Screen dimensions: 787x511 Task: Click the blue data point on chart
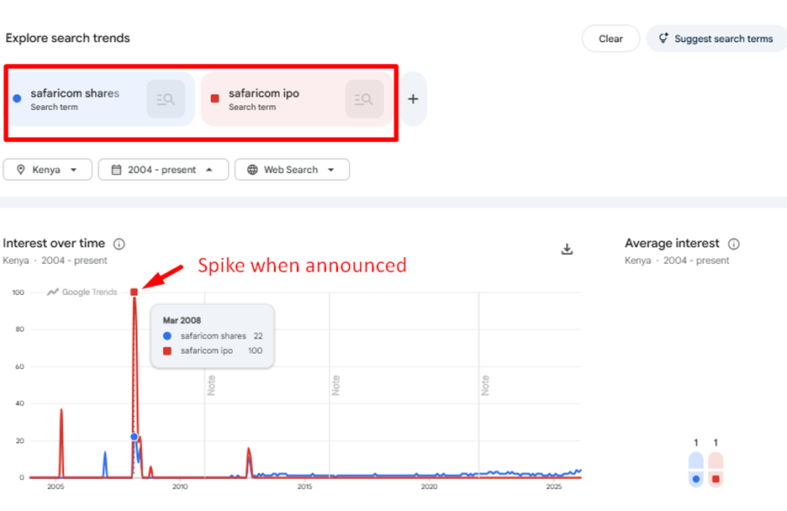tap(134, 437)
